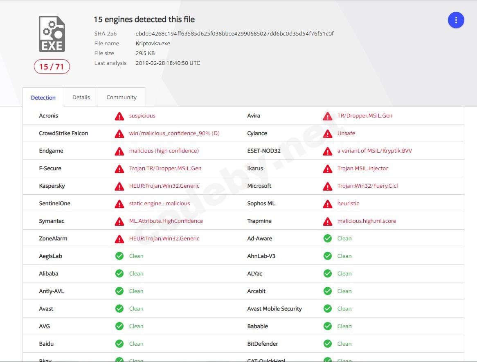The image size is (477, 362).
Task: Click the green check icon beside BitDefender
Action: 328,344
